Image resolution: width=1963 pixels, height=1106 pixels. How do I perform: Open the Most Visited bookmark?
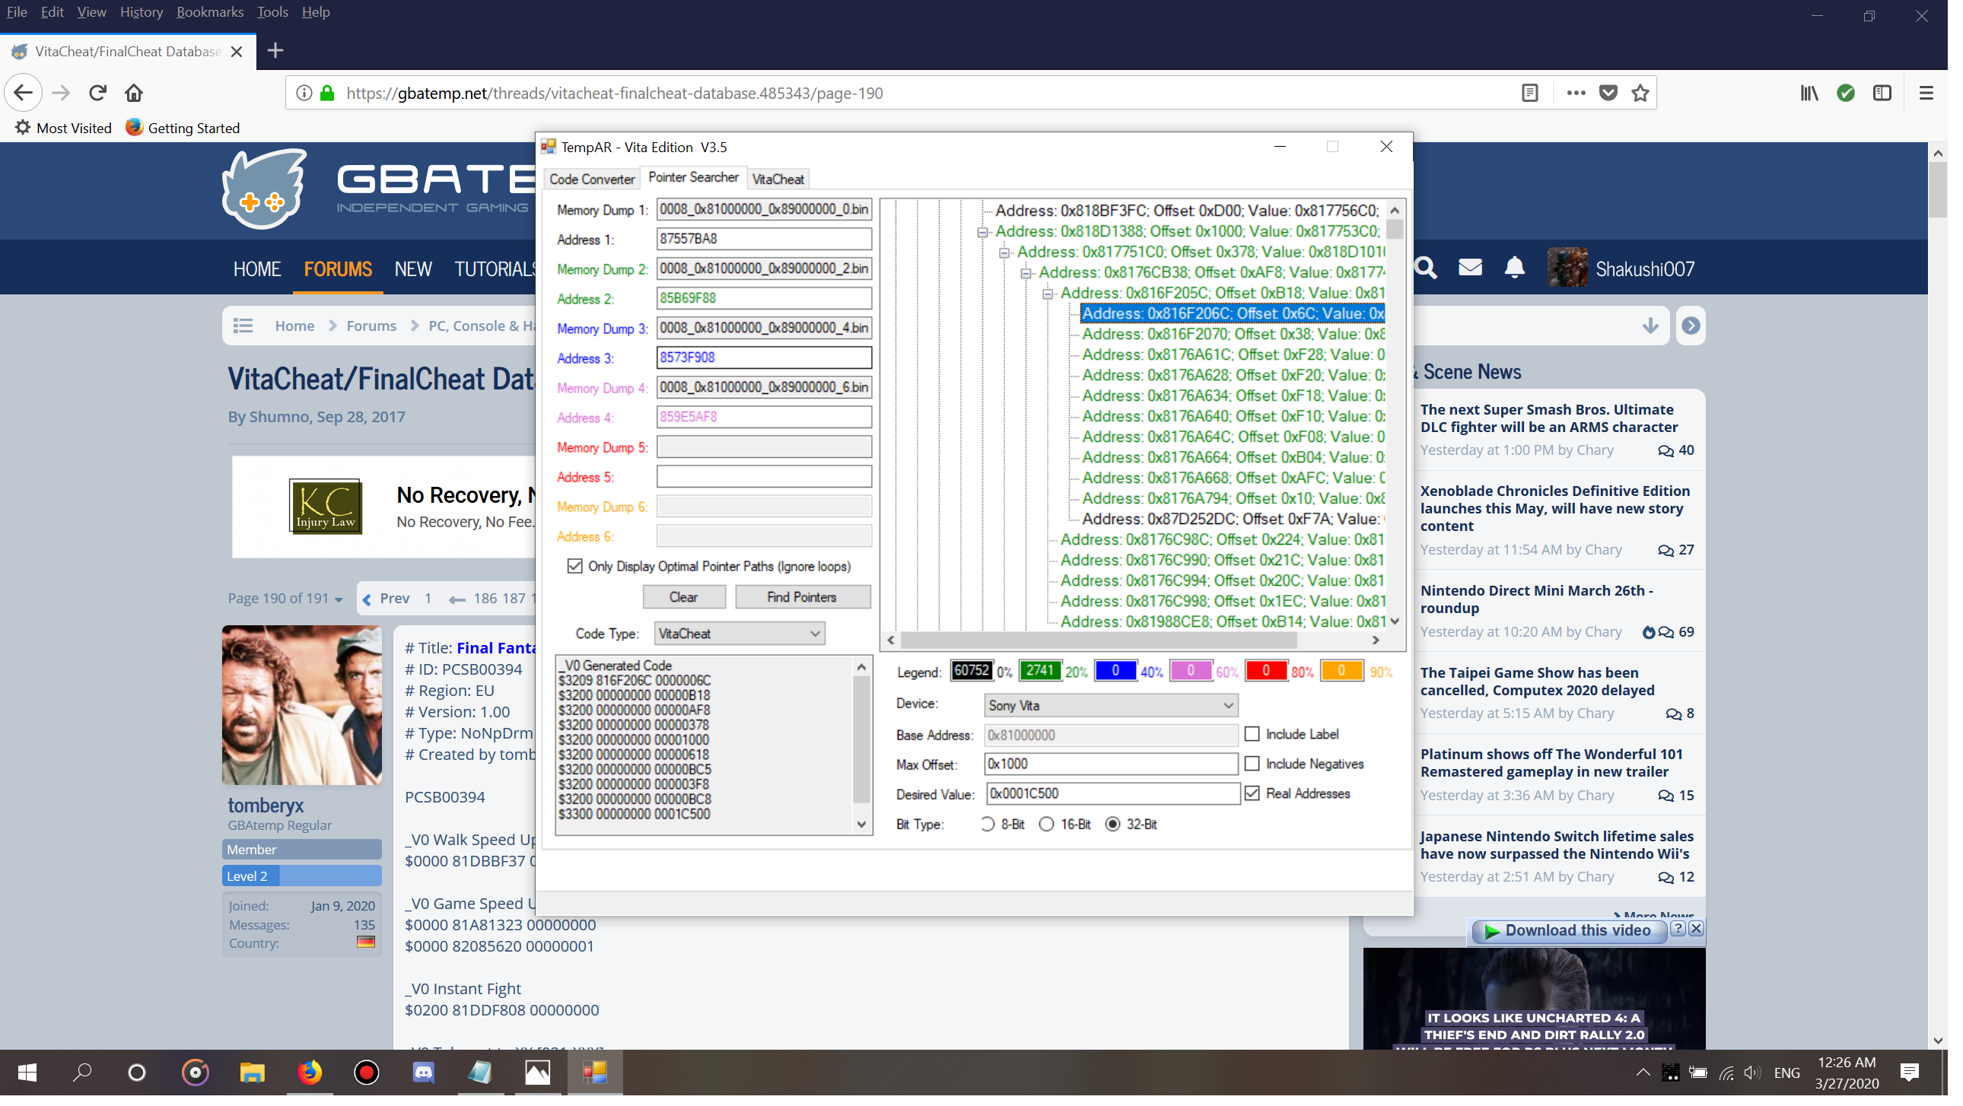point(64,129)
